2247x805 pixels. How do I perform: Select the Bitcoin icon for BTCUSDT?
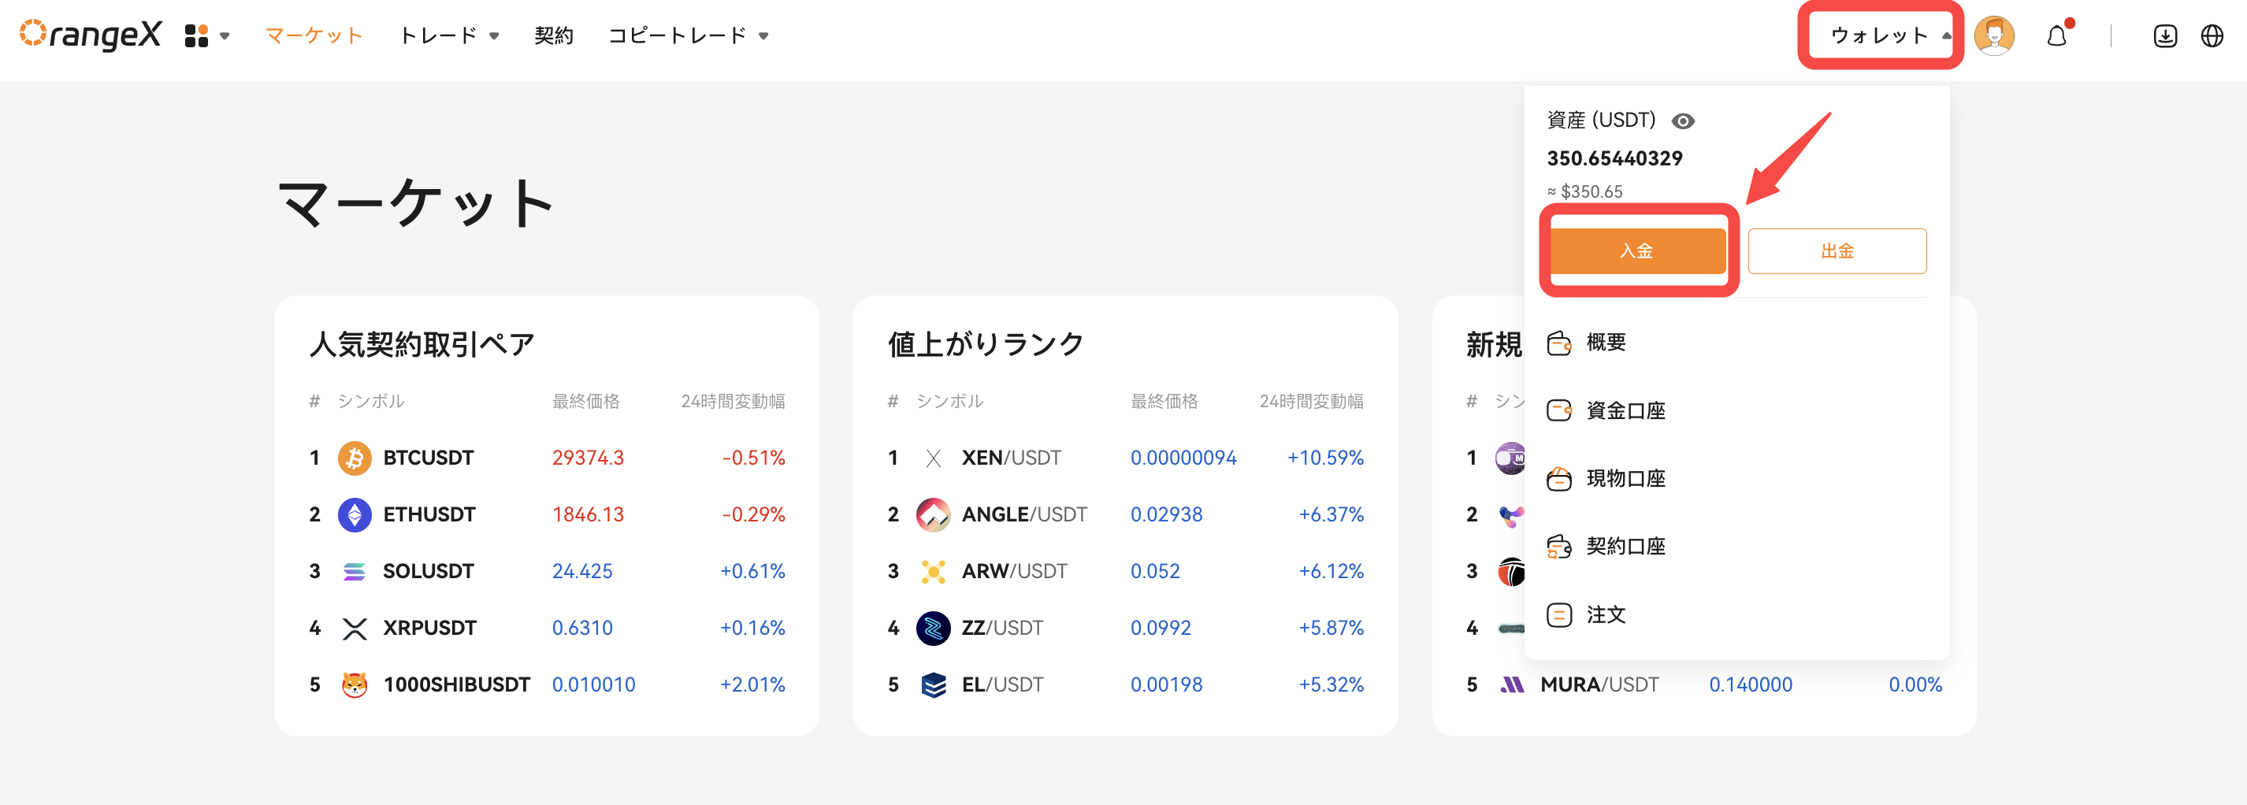pyautogui.click(x=355, y=458)
